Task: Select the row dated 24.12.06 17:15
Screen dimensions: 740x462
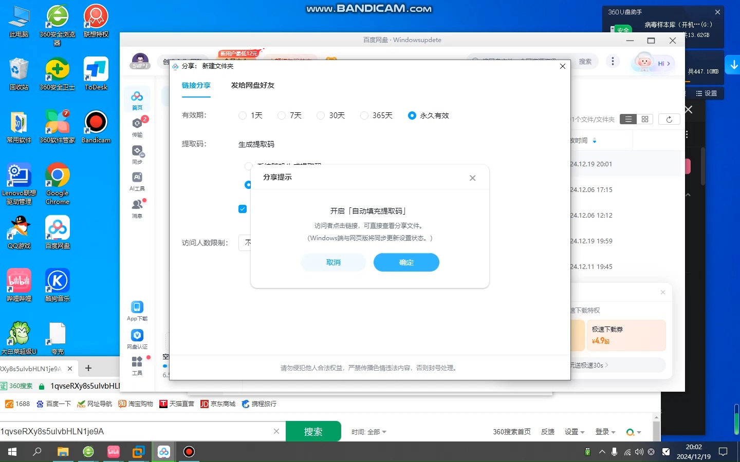Action: pos(625,190)
